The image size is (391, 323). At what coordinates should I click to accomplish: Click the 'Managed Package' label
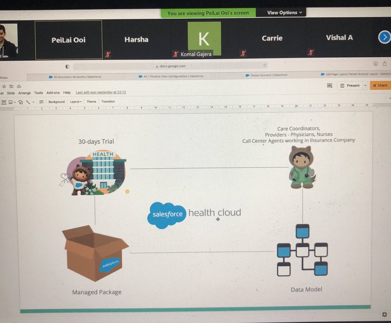(x=97, y=292)
